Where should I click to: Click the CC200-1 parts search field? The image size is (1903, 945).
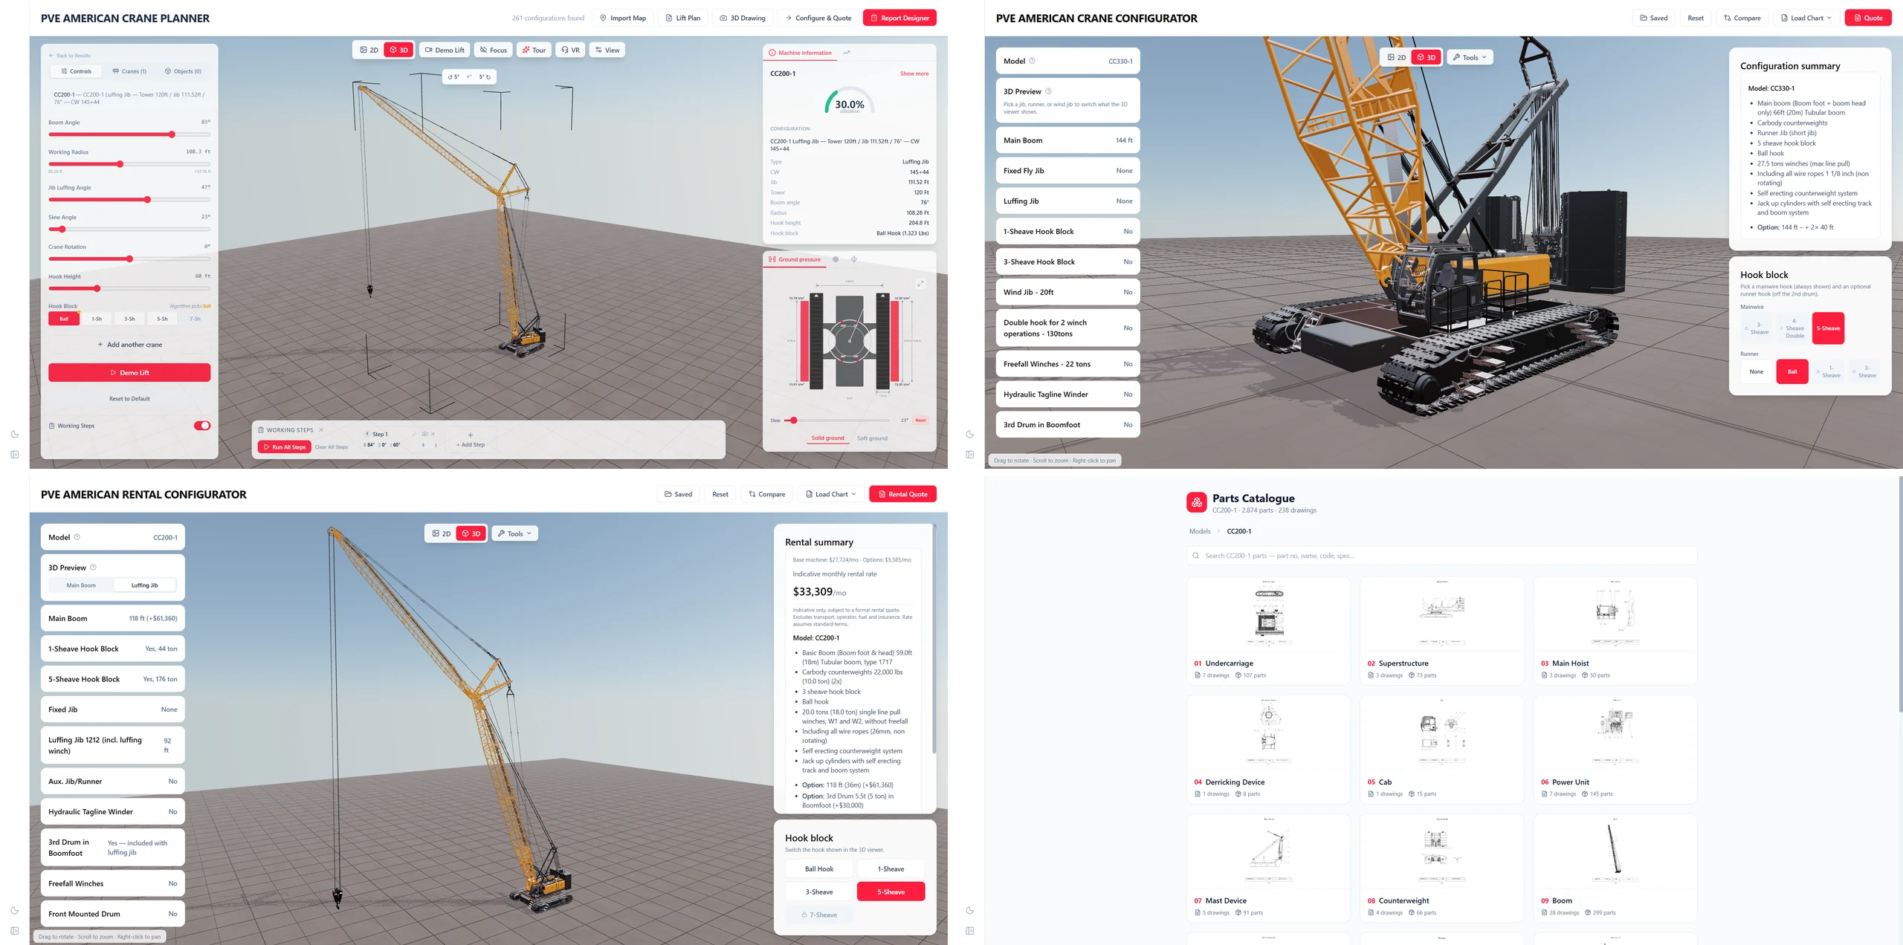pyautogui.click(x=1441, y=556)
